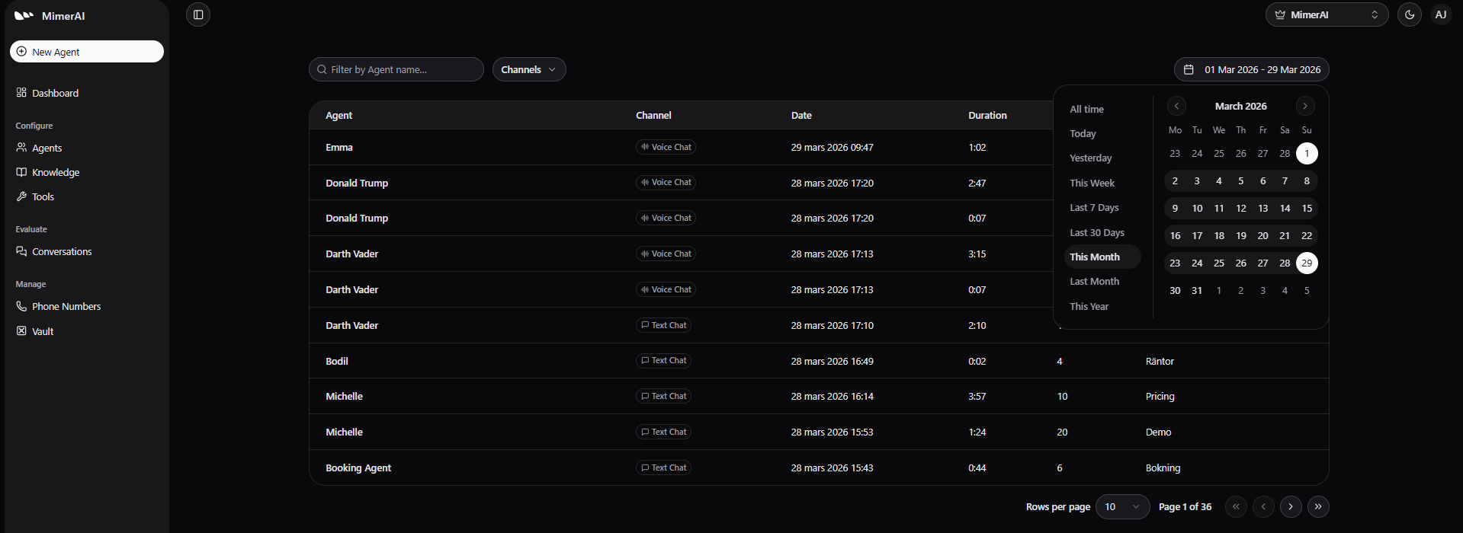The image size is (1463, 533).
Task: Toggle the sidebar collapse icon
Action: [198, 14]
